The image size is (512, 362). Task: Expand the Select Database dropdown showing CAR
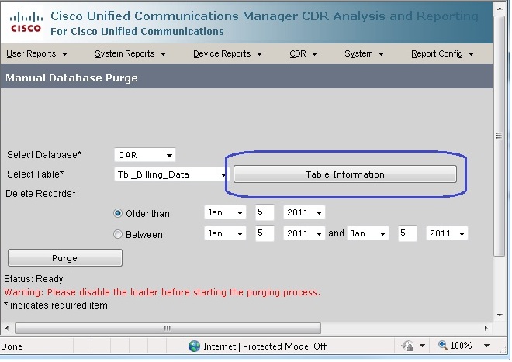click(144, 155)
